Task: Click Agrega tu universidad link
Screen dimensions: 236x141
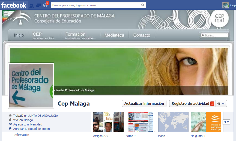Action: tap(28, 124)
